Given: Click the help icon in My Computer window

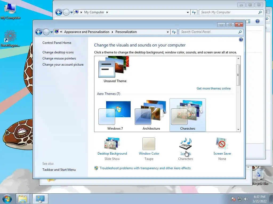Looking at the screenshot, I should pos(258,21).
